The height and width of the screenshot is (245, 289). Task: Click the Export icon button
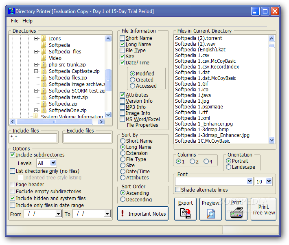click(185, 209)
